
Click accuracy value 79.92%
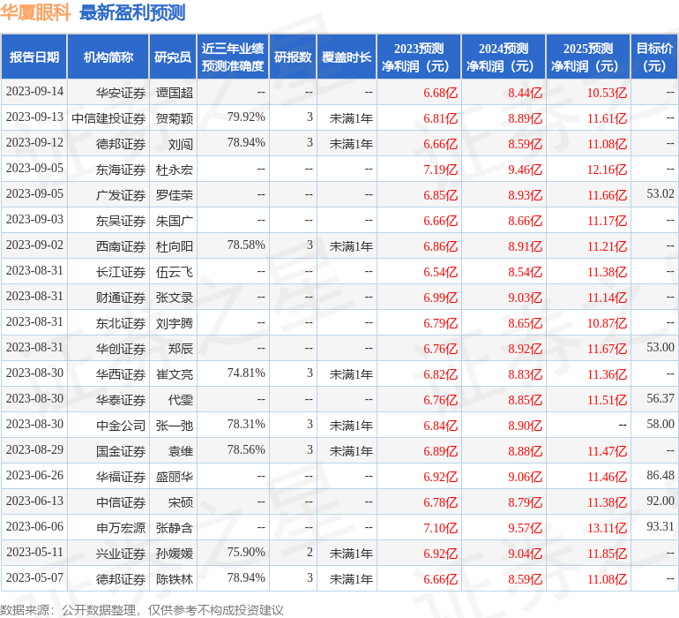[246, 117]
